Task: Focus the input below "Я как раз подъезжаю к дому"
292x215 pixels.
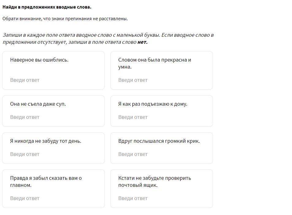Action: (161, 117)
